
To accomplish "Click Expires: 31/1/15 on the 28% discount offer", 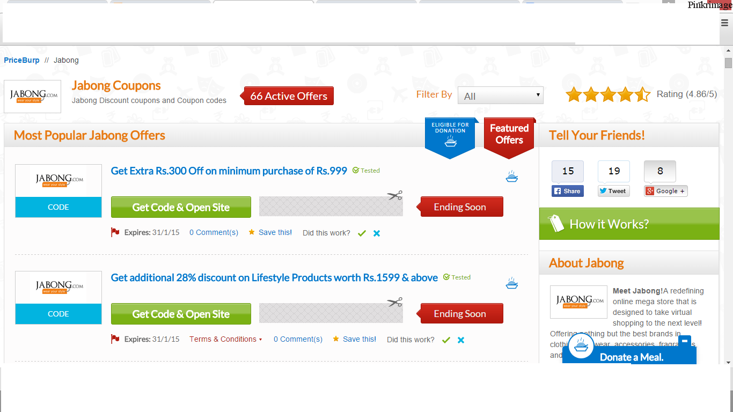I will (x=152, y=339).
